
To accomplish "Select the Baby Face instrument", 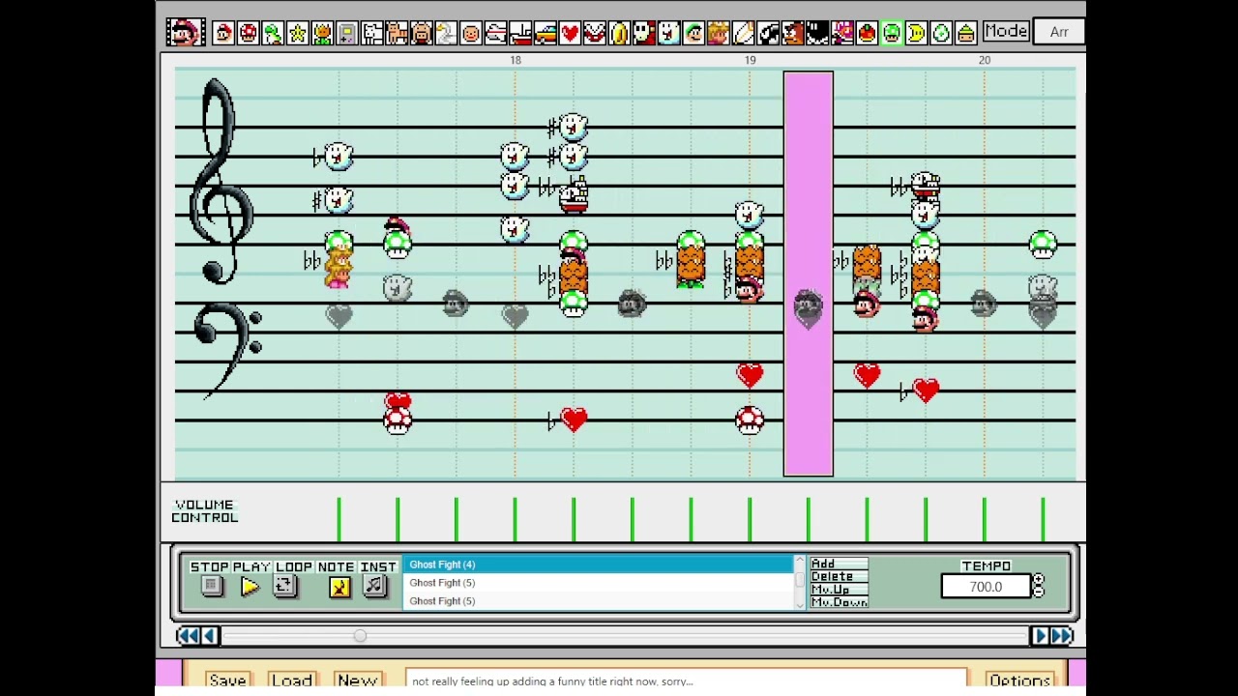I will (x=471, y=34).
